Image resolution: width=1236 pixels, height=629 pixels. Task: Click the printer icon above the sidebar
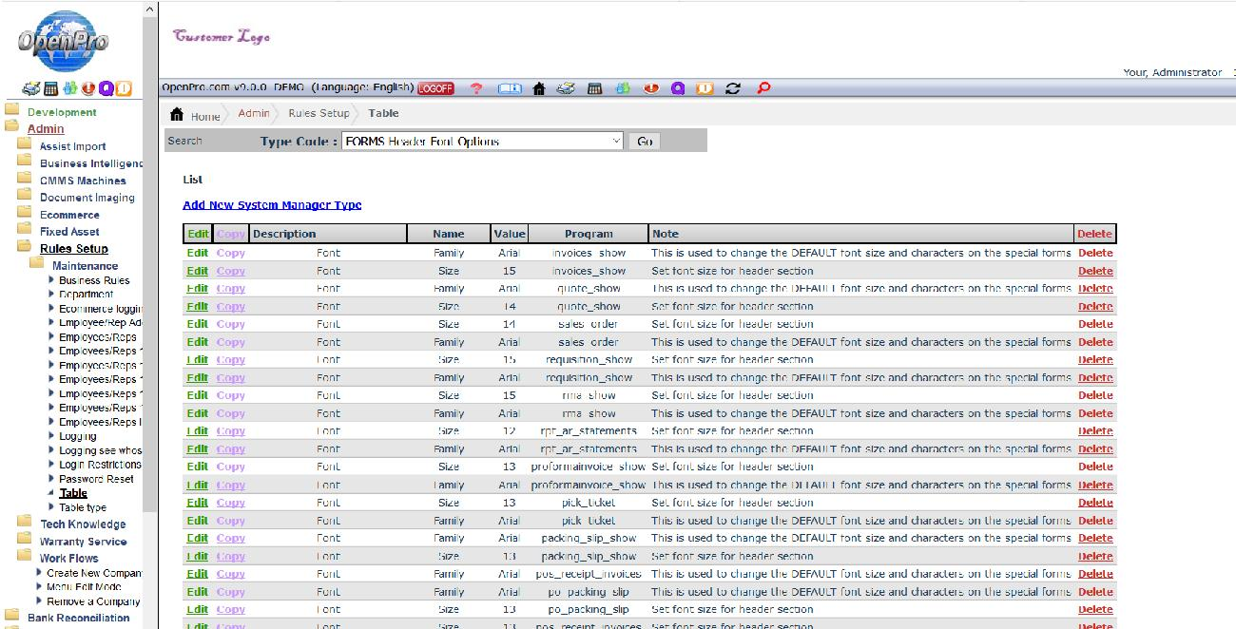31,89
